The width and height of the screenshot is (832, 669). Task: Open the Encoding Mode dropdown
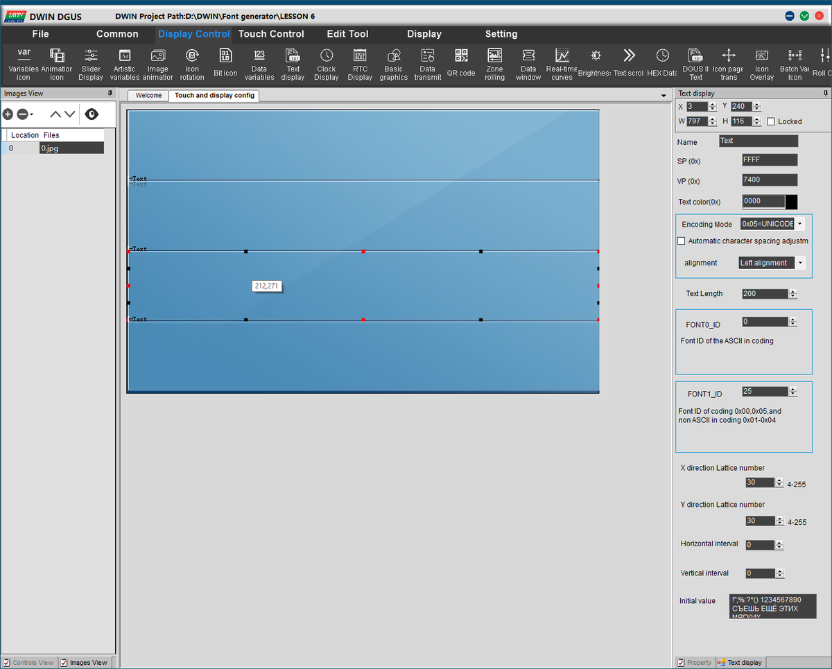click(800, 224)
